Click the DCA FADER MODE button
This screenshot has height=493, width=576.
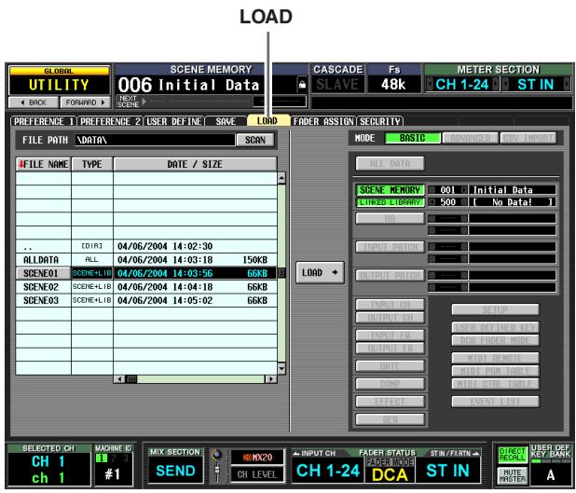tap(495, 340)
